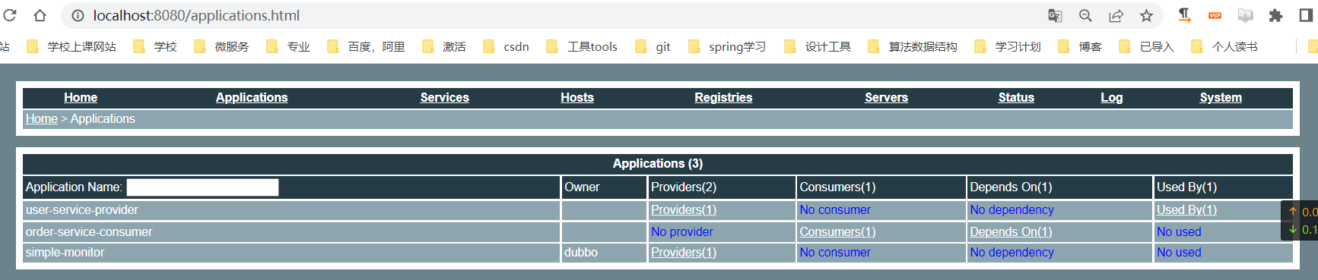Toggle the browser side panel icon
This screenshot has width=1318, height=280.
point(1306,15)
